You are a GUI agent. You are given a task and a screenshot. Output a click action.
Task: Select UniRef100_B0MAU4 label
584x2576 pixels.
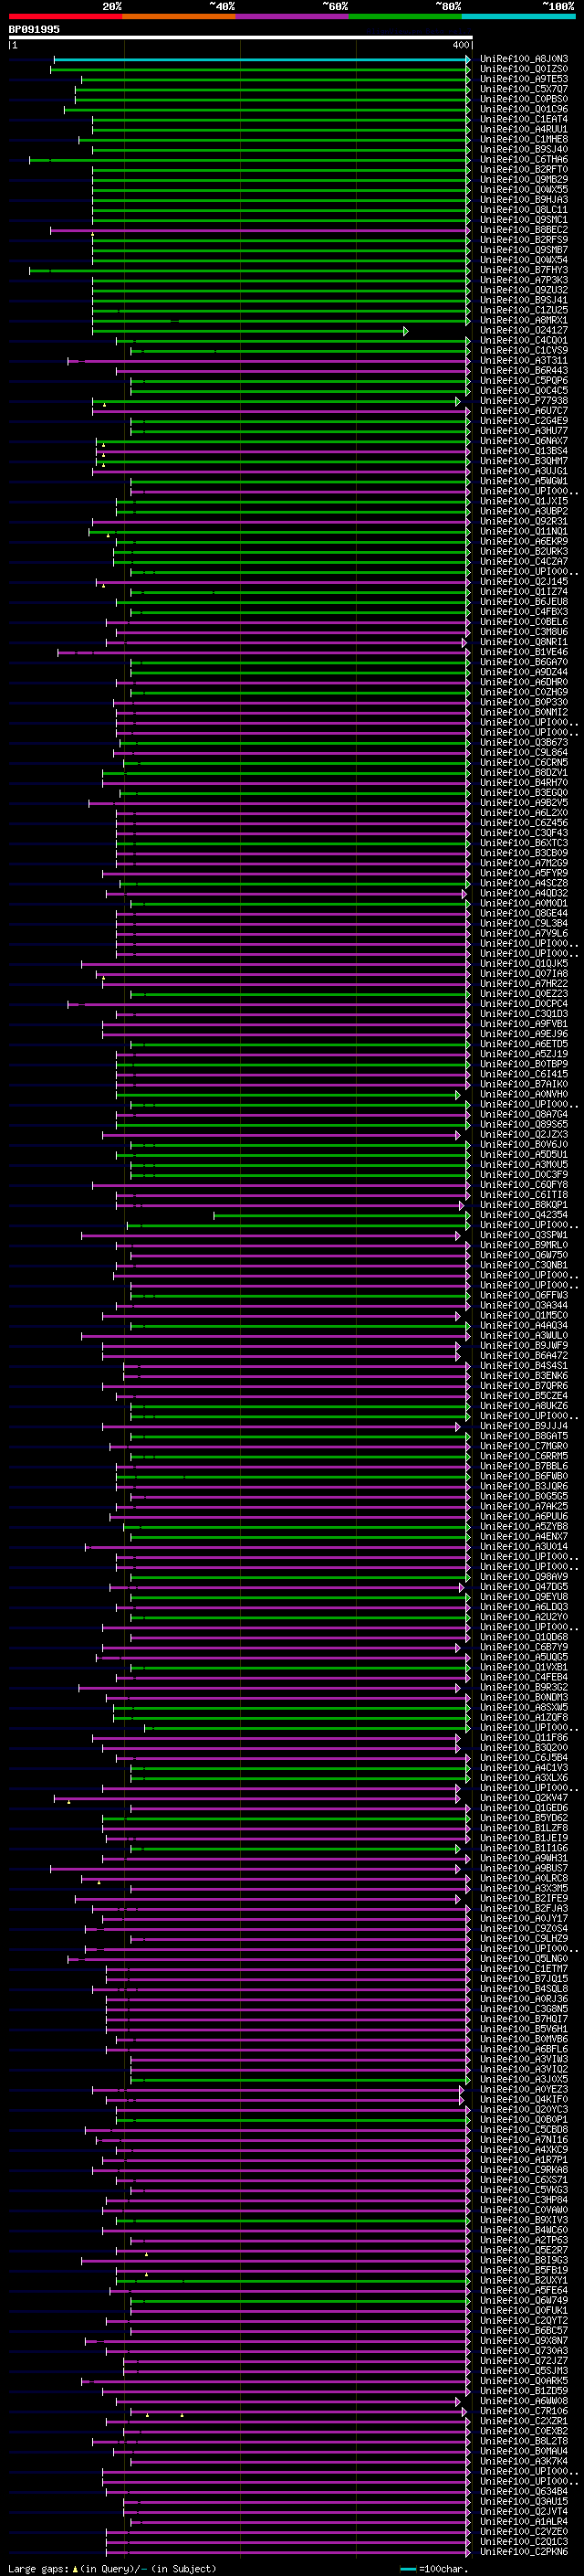coord(524,2451)
